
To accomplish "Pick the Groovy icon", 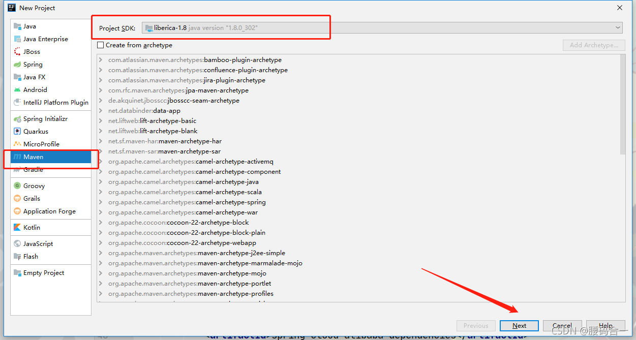I will (x=17, y=186).
